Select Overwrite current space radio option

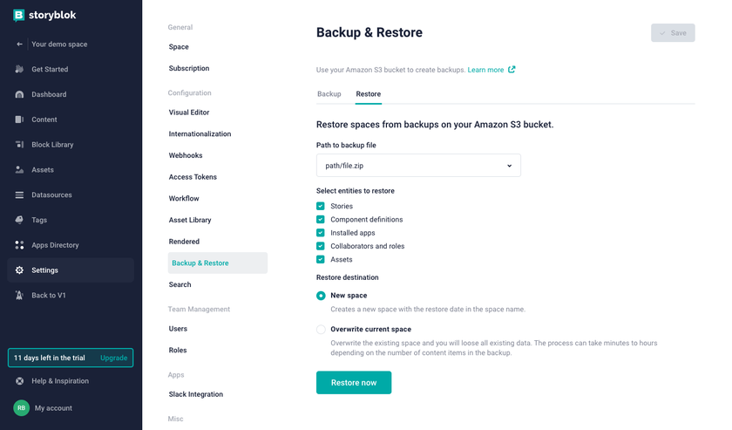pos(322,330)
